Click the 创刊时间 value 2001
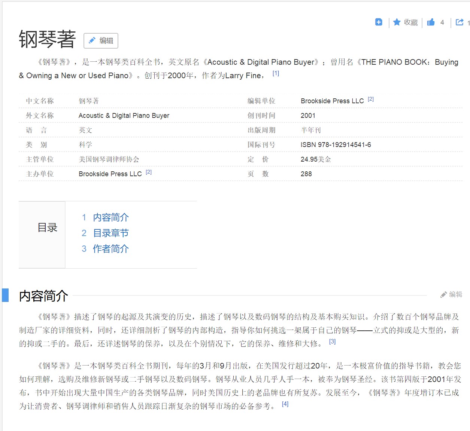The height and width of the screenshot is (431, 470). (308, 116)
